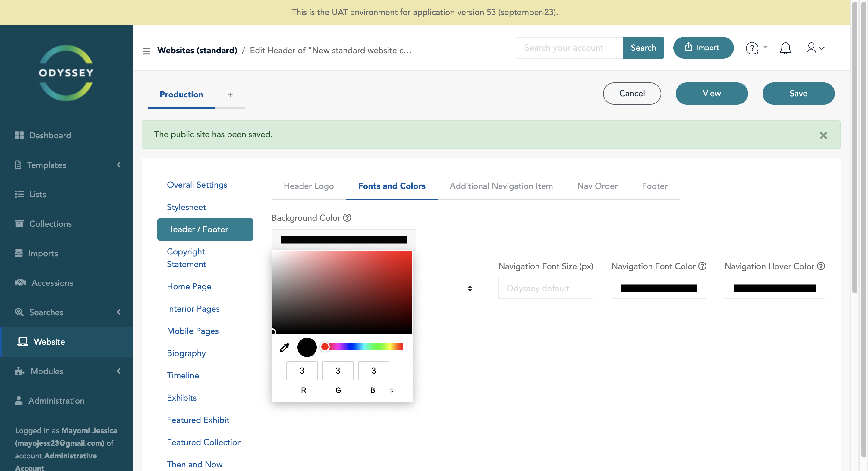Dismiss the saved notification with X
The image size is (868, 471).
(823, 135)
